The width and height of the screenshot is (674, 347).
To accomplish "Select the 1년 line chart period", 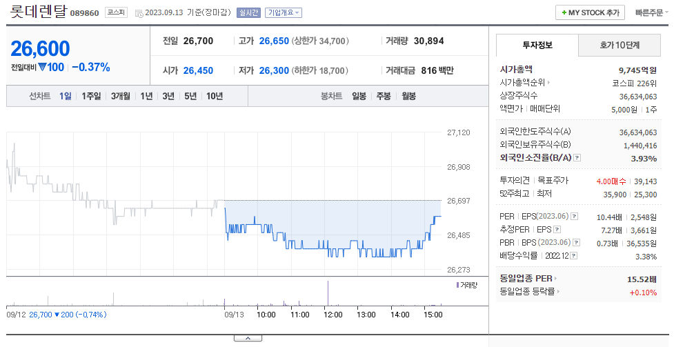I will point(146,96).
